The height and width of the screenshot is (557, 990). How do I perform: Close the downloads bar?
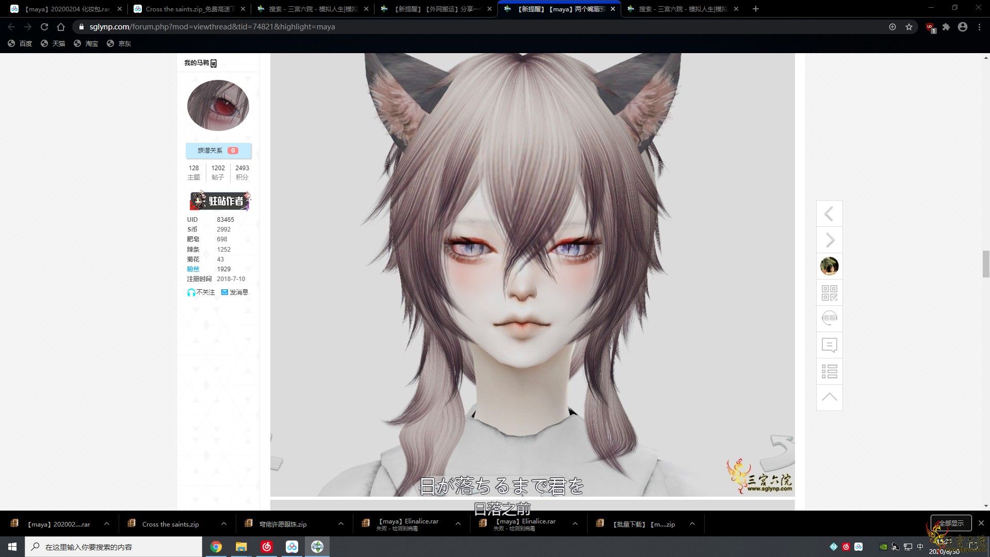981,523
